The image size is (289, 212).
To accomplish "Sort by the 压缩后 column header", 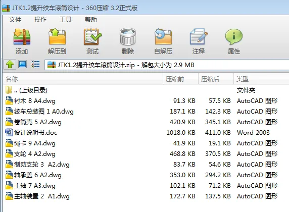I will [x=216, y=79].
